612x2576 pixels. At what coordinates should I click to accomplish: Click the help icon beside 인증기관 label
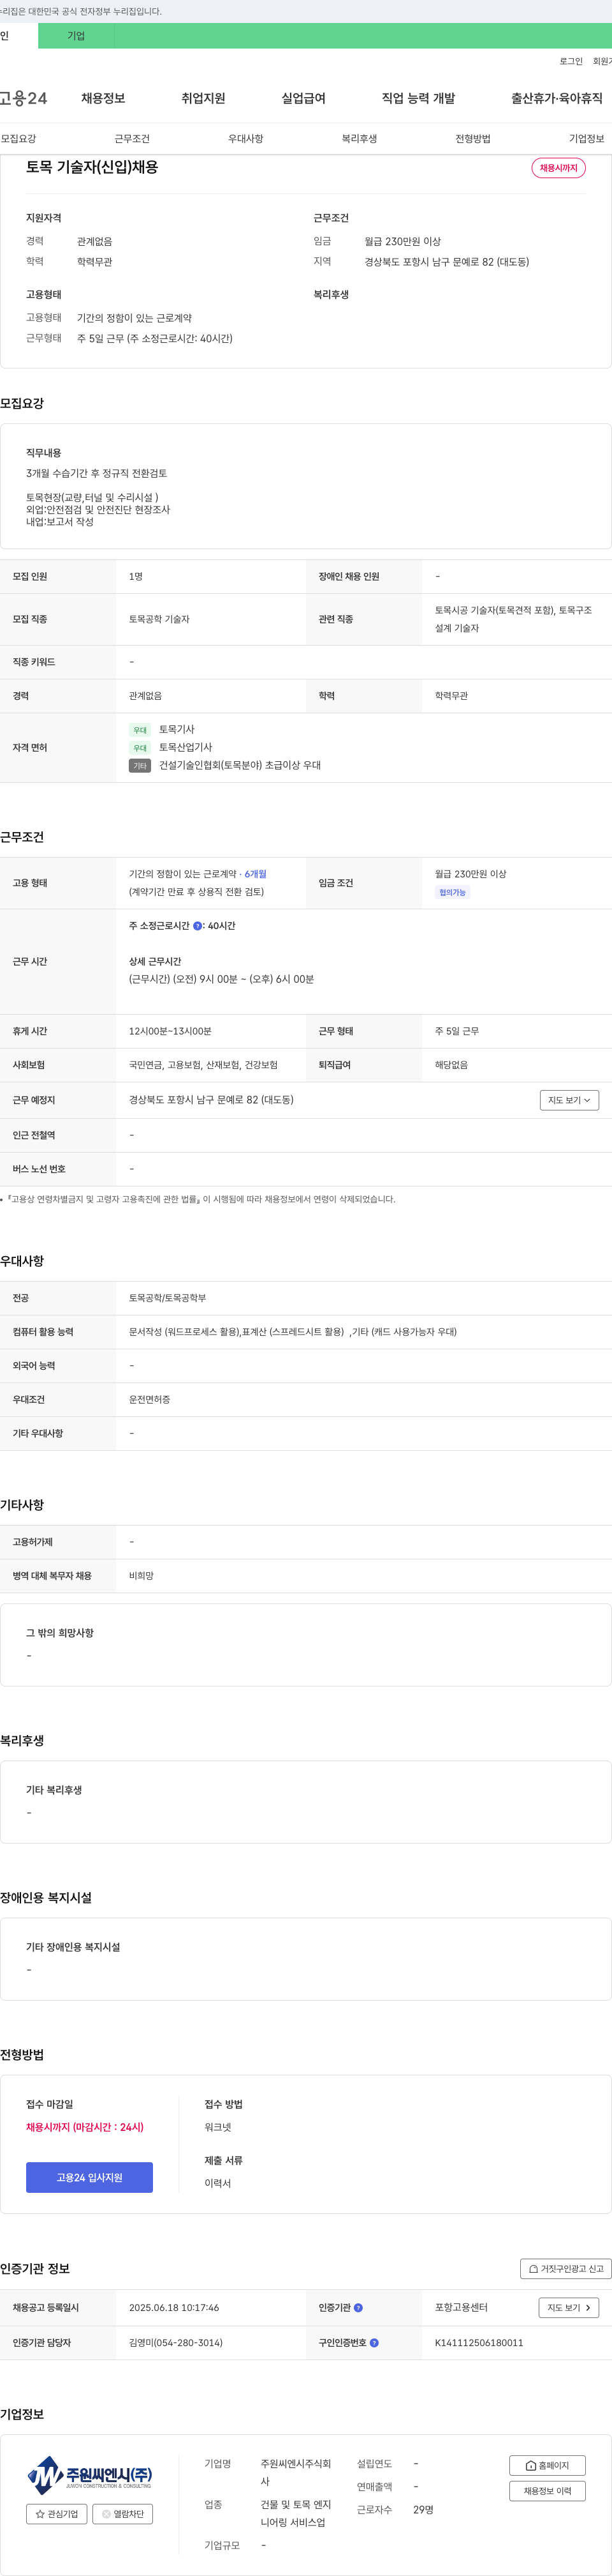358,2308
